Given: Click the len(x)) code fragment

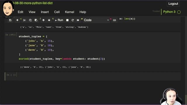Looking at the screenshot, I should (x=130, y=19).
